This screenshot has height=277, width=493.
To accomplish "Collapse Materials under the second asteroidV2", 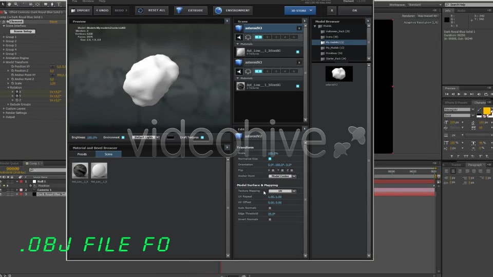I will (238, 78).
